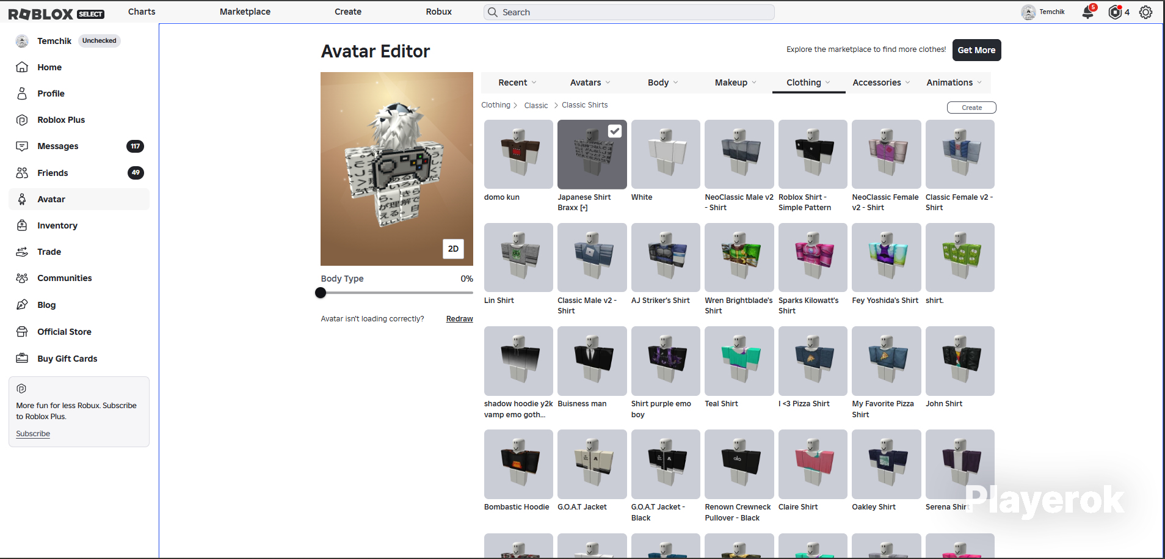Image resolution: width=1165 pixels, height=559 pixels.
Task: Click the Blog megaphone icon
Action: (x=22, y=305)
